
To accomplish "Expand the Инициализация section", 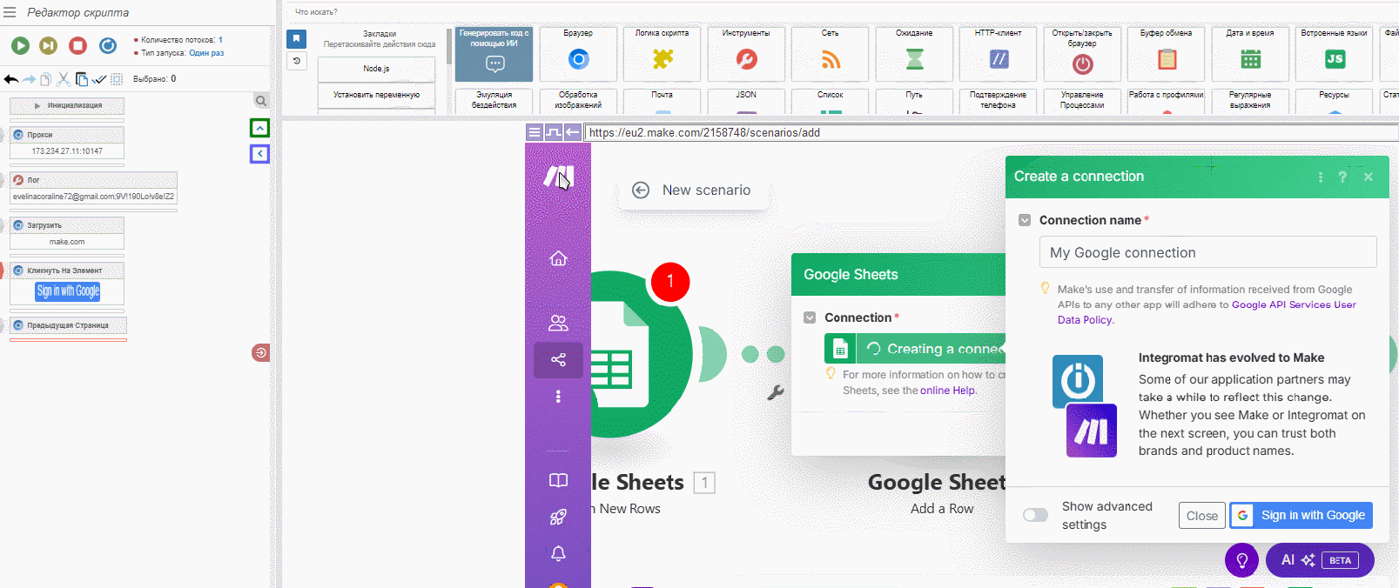I will [67, 106].
